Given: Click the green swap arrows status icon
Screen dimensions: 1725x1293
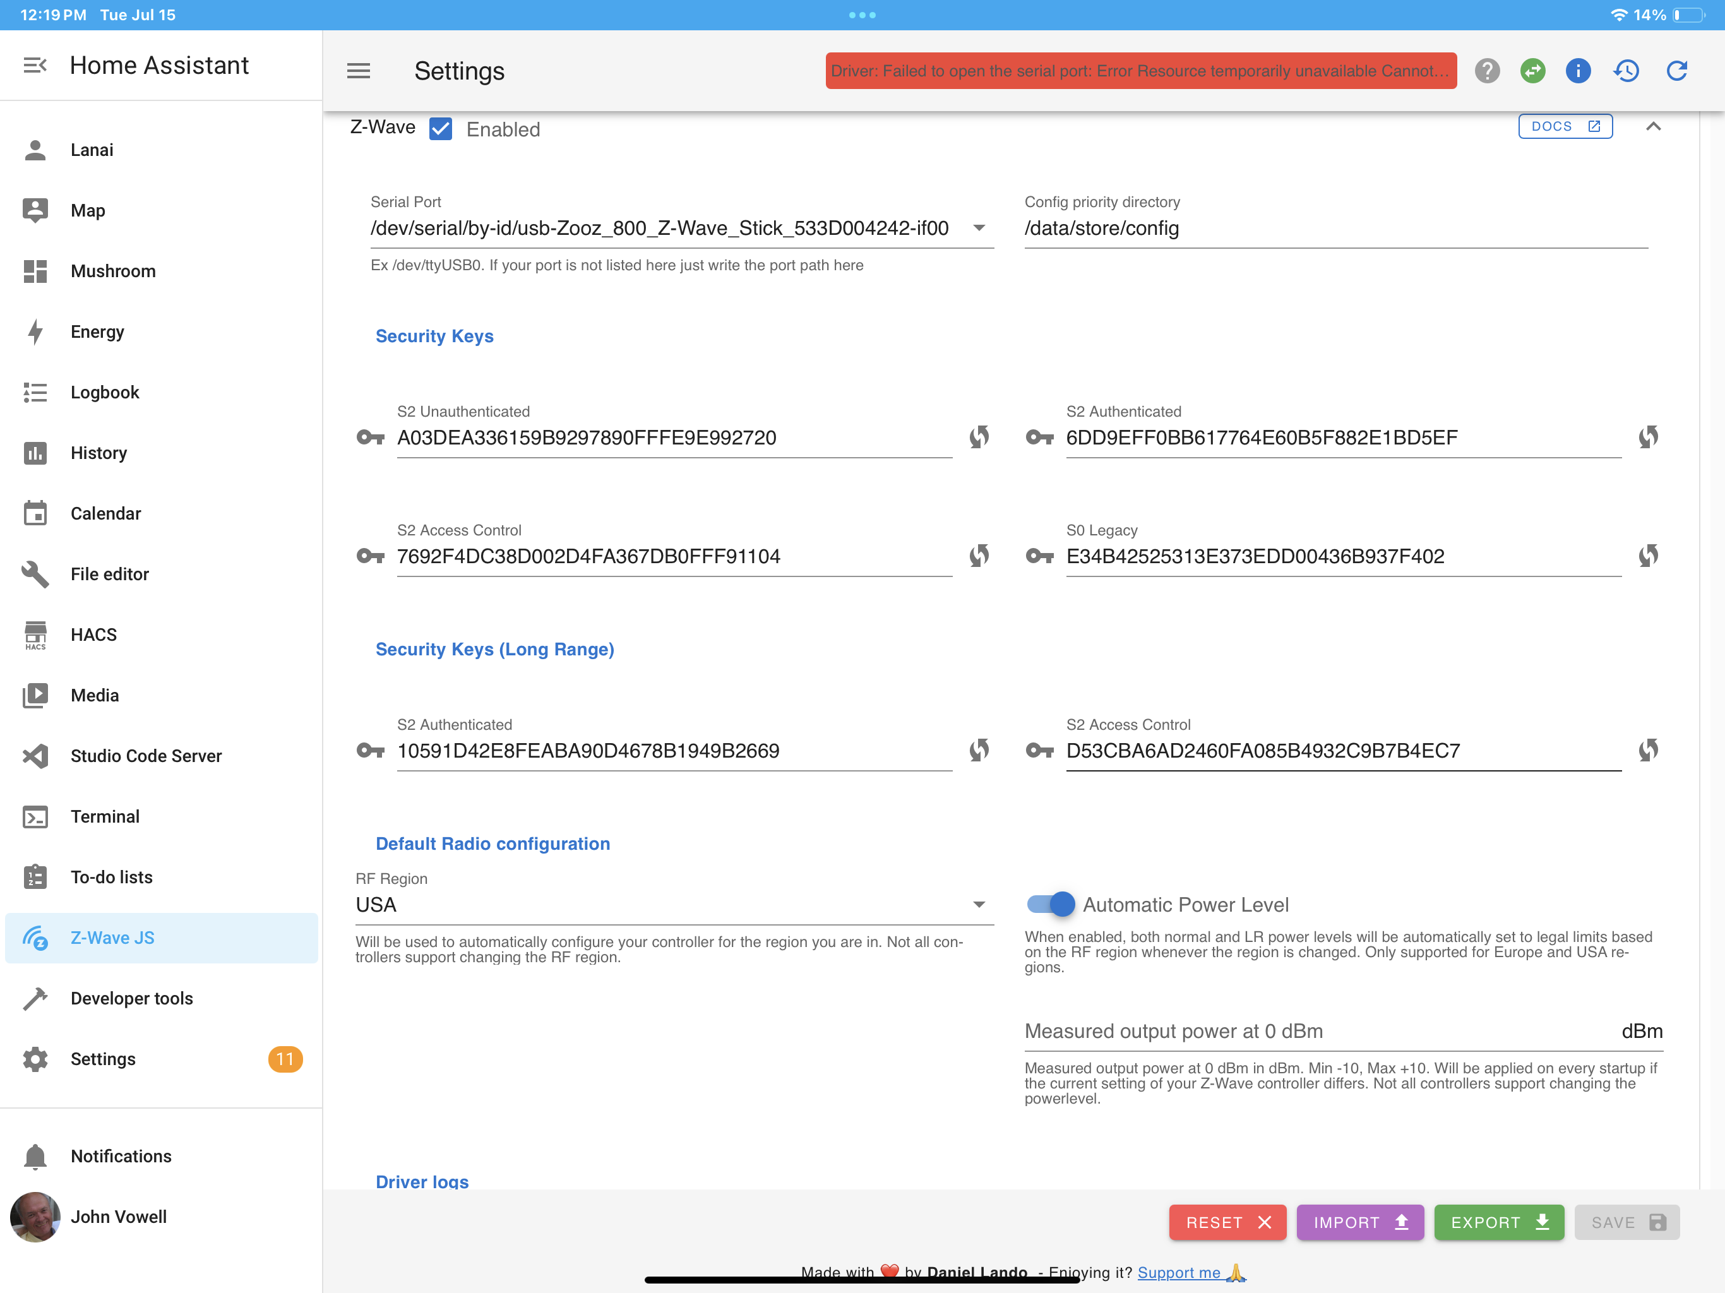Looking at the screenshot, I should coord(1532,71).
